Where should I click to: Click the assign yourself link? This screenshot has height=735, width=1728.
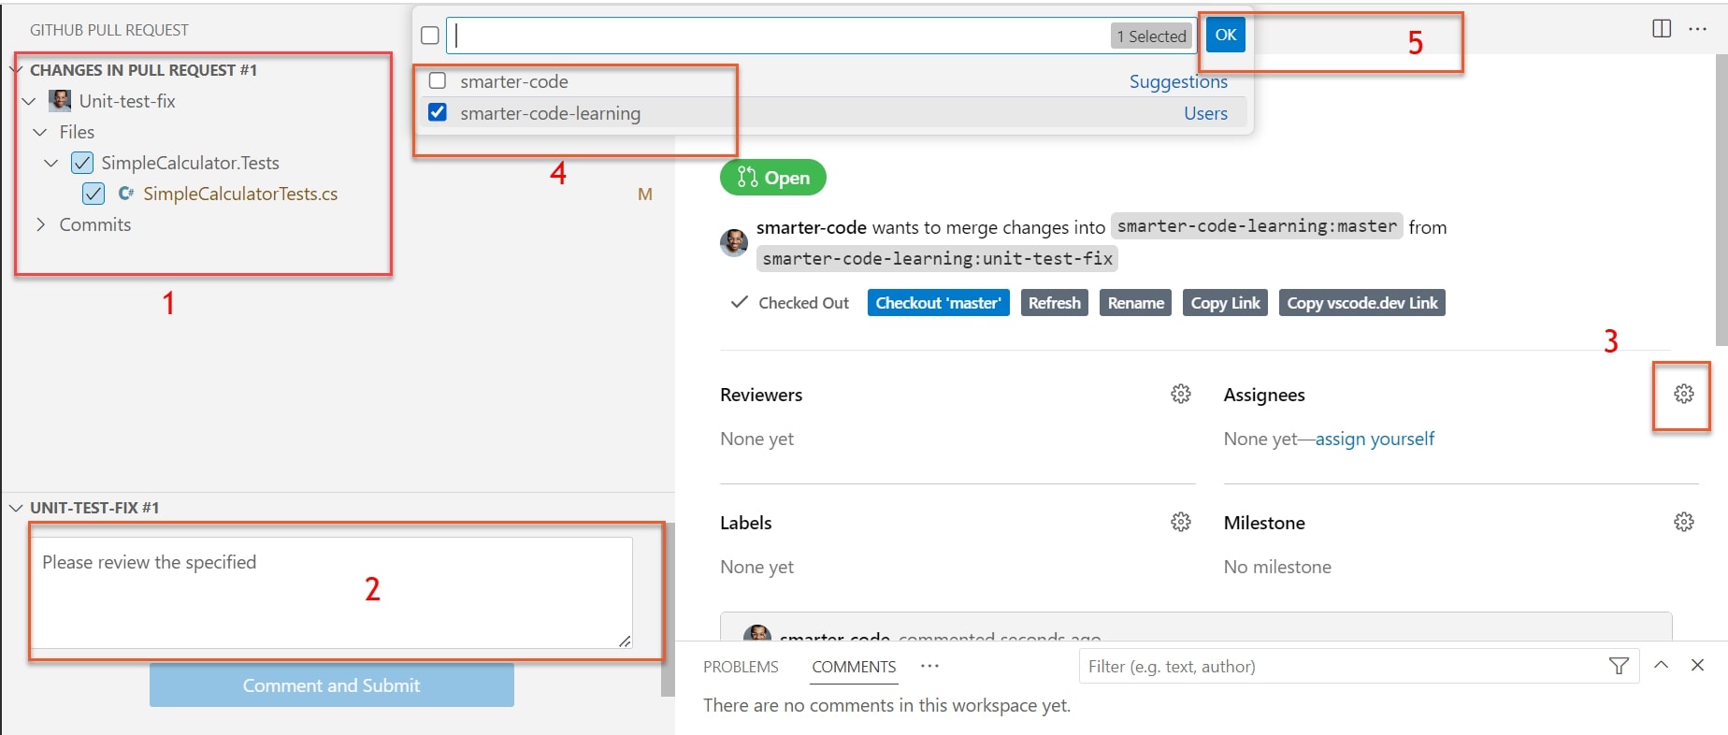1375,439
